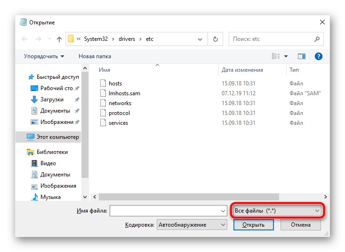Go forward with the right arrow
The height and width of the screenshot is (252, 345).
(x=39, y=39)
